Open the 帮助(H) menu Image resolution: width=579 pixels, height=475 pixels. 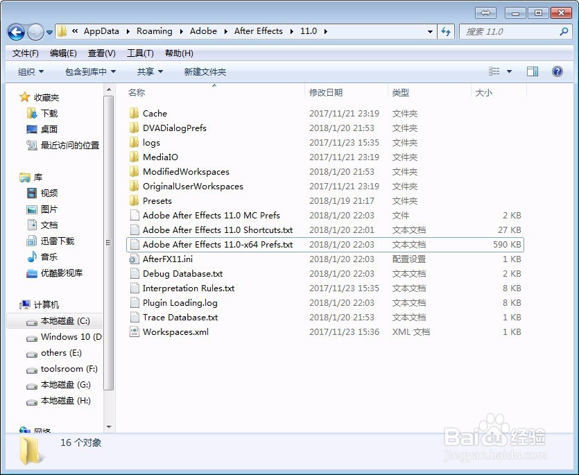click(179, 53)
